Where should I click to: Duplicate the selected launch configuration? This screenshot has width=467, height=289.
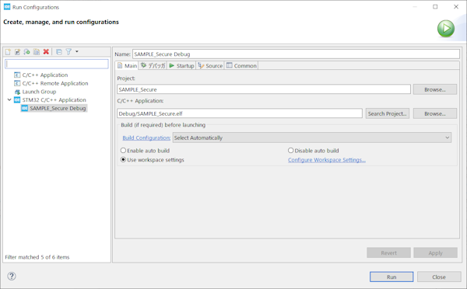(x=37, y=52)
